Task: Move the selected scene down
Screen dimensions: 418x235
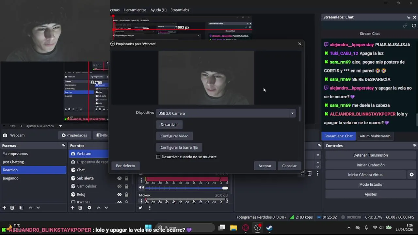Action: point(38,208)
